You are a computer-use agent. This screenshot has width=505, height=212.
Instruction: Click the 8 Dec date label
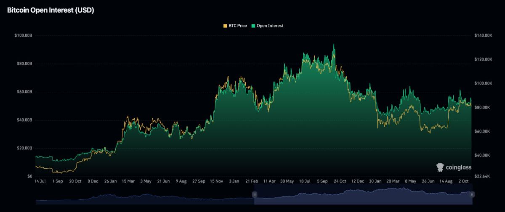click(x=93, y=181)
